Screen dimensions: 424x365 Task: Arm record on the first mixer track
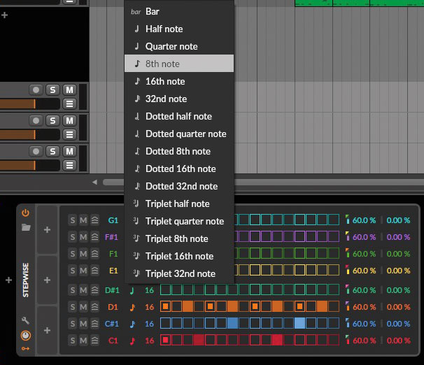point(36,90)
